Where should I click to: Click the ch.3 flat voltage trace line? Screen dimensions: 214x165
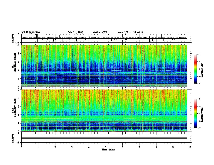tap(104, 138)
